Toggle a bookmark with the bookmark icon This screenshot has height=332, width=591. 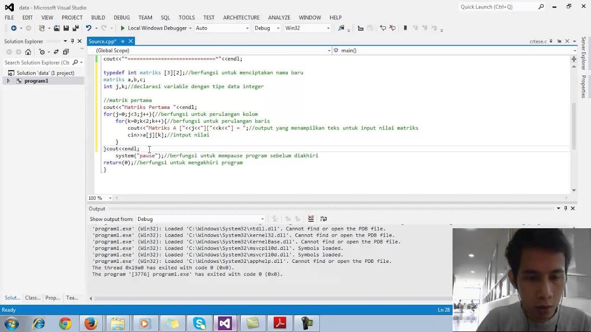click(x=405, y=28)
